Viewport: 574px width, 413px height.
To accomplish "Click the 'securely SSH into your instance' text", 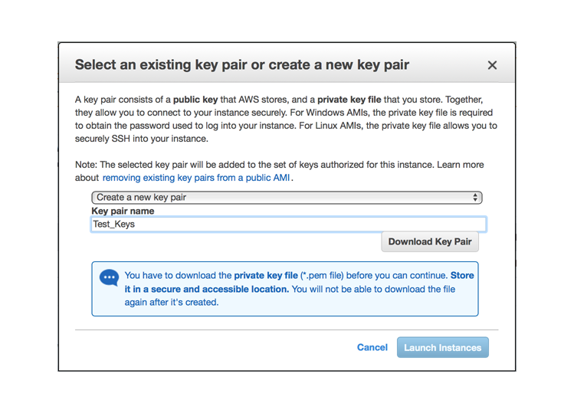I will pyautogui.click(x=141, y=139).
